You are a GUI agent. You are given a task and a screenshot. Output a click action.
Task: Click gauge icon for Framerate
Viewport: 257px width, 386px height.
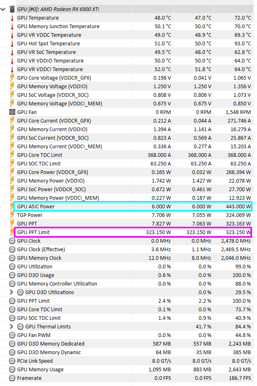[x=12, y=378]
